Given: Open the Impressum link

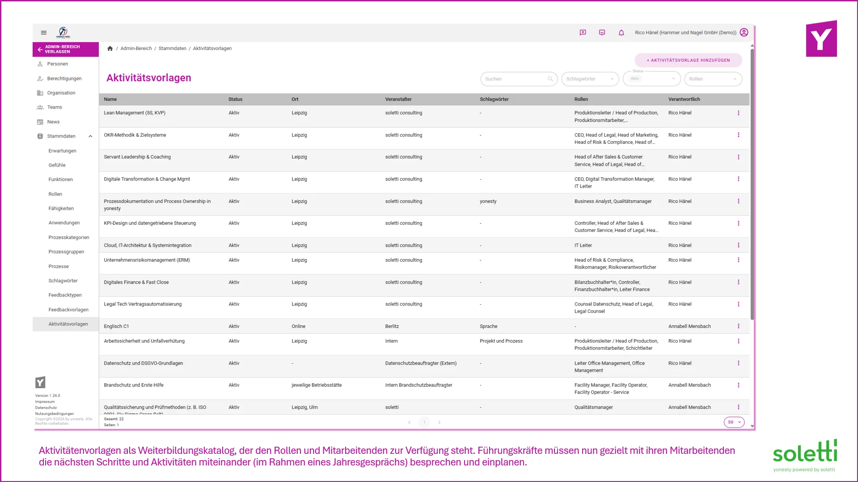Looking at the screenshot, I should (x=45, y=402).
